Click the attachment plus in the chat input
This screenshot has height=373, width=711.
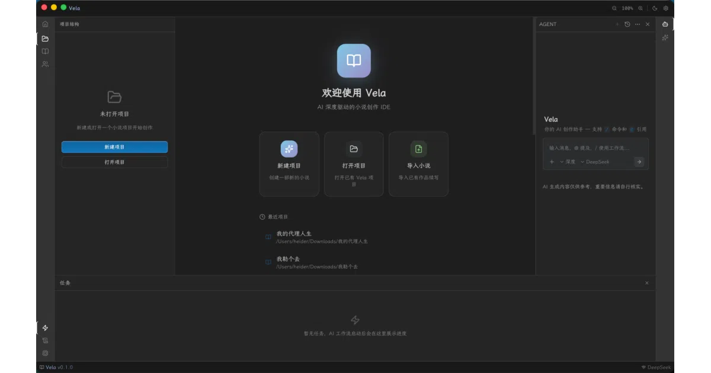pos(552,162)
